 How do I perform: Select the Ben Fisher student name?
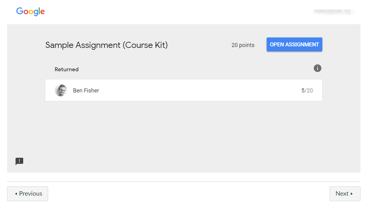pyautogui.click(x=86, y=91)
